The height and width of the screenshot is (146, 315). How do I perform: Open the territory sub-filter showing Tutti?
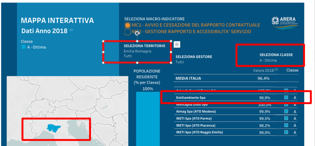click(128, 56)
